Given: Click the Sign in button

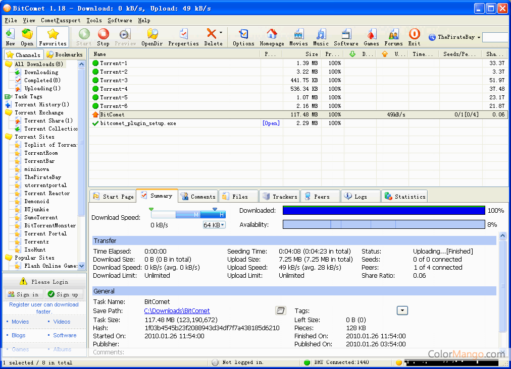Looking at the screenshot, I should tap(23, 294).
